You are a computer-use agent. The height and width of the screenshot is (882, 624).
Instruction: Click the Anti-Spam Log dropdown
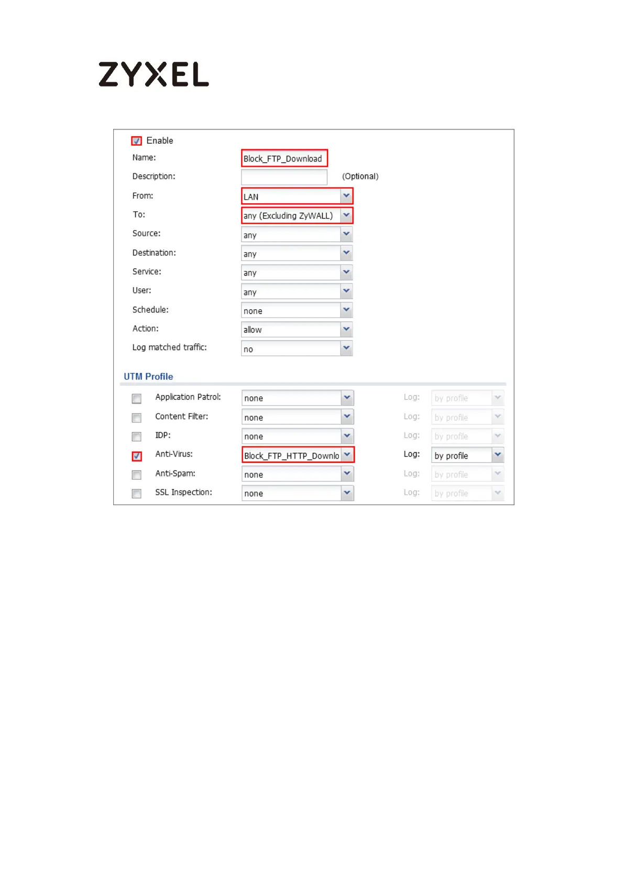pyautogui.click(x=468, y=474)
